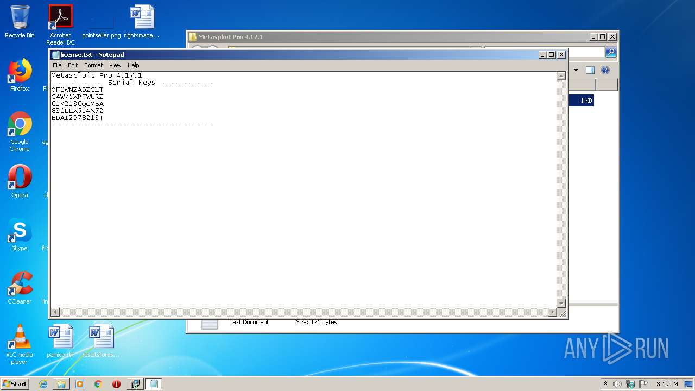Launch Acrobat Reader DC from desktop
This screenshot has height=391, width=695.
tap(60, 25)
